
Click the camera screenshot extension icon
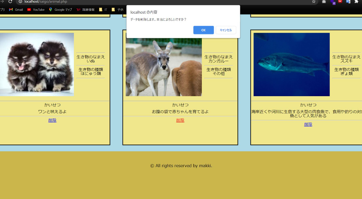pyautogui.click(x=324, y=2)
